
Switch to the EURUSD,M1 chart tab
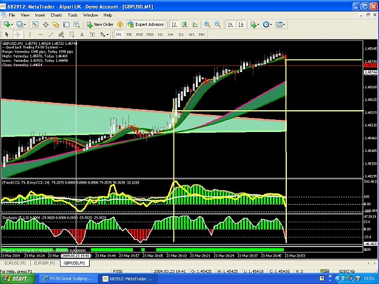[15, 263]
